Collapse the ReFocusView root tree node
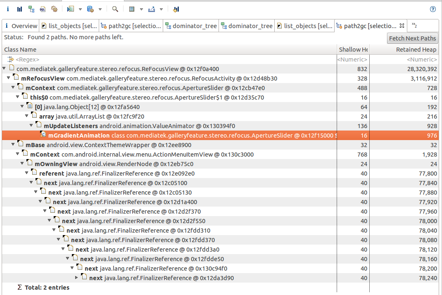 pos(4,69)
